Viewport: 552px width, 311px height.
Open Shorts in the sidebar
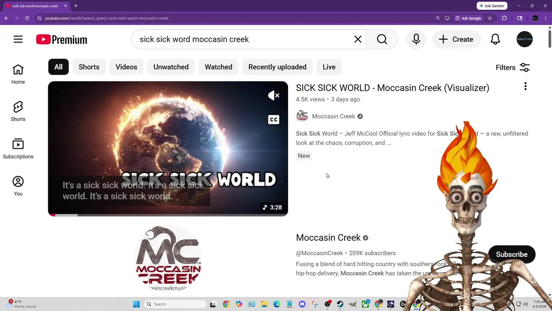[x=18, y=111]
